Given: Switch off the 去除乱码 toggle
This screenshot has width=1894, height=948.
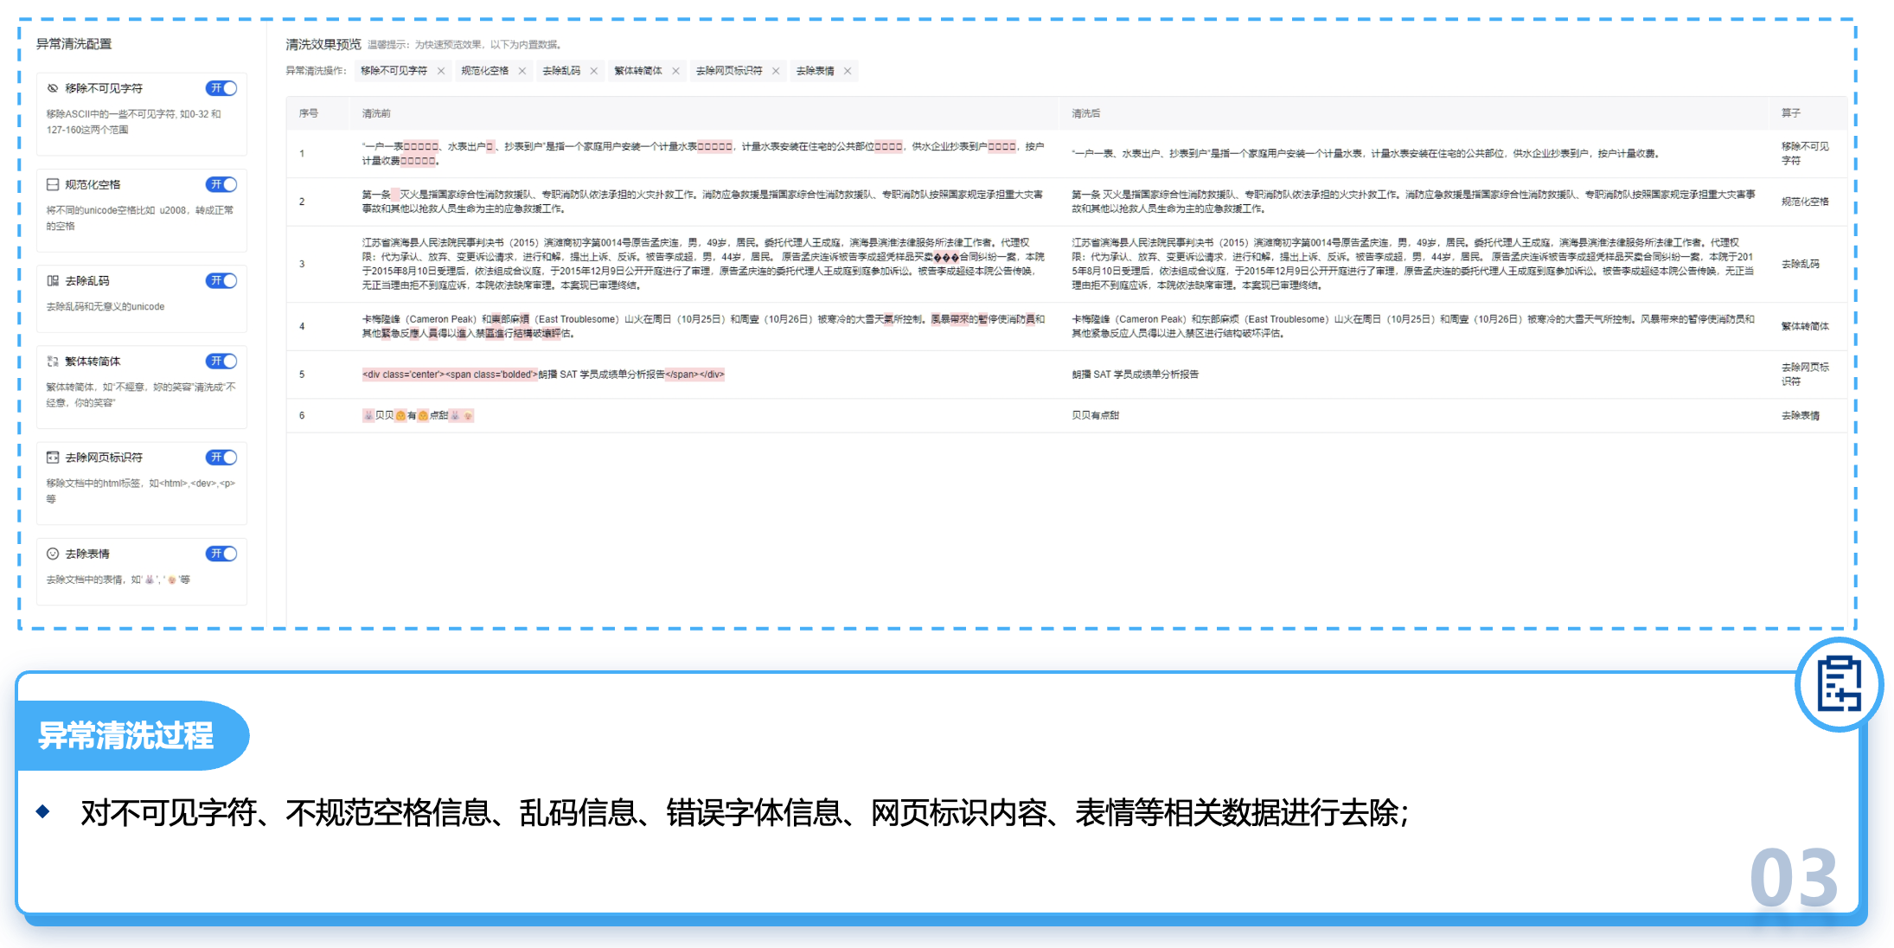Looking at the screenshot, I should (221, 280).
